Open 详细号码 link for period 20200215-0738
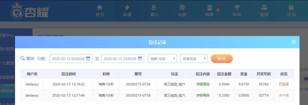Screen dimensions: 308x105 (203, 95)
